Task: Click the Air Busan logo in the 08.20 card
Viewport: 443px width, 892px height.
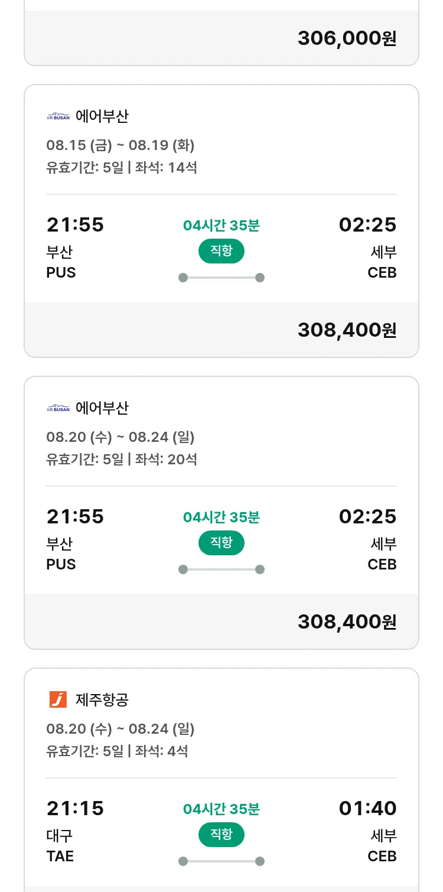Action: (x=58, y=408)
